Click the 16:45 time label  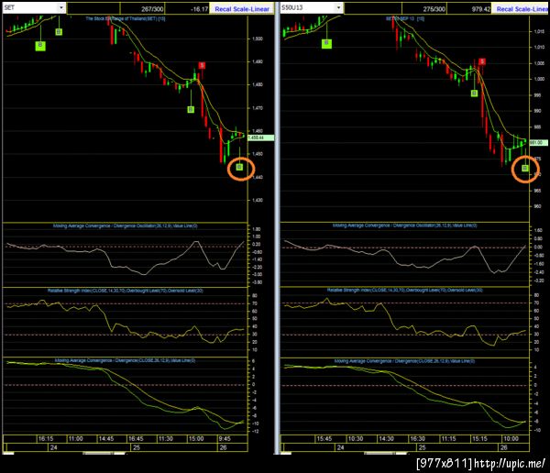[136, 438]
